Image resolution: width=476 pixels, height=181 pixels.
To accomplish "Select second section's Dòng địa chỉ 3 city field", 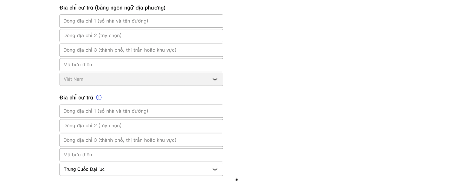I will [141, 140].
